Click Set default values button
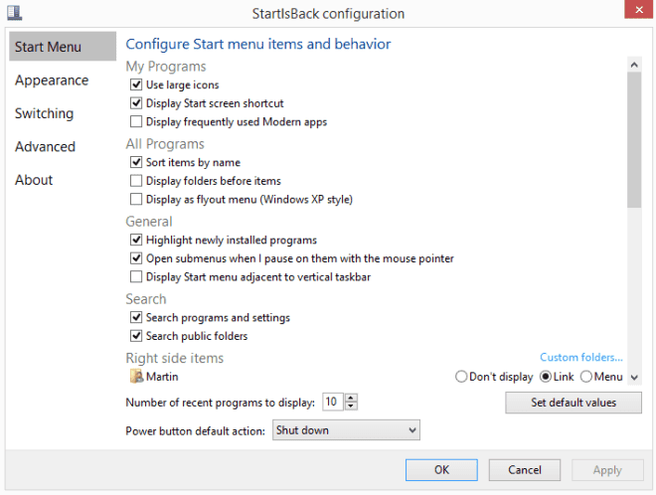This screenshot has height=495, width=656. pyautogui.click(x=574, y=403)
